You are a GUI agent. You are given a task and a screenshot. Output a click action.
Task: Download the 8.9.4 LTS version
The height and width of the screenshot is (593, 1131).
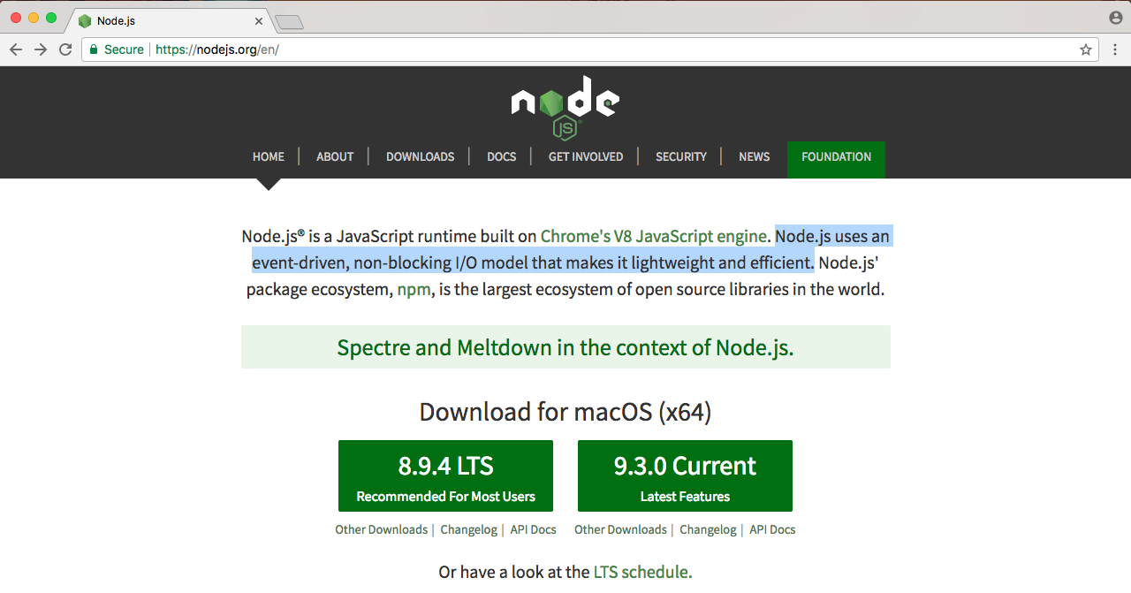point(445,475)
